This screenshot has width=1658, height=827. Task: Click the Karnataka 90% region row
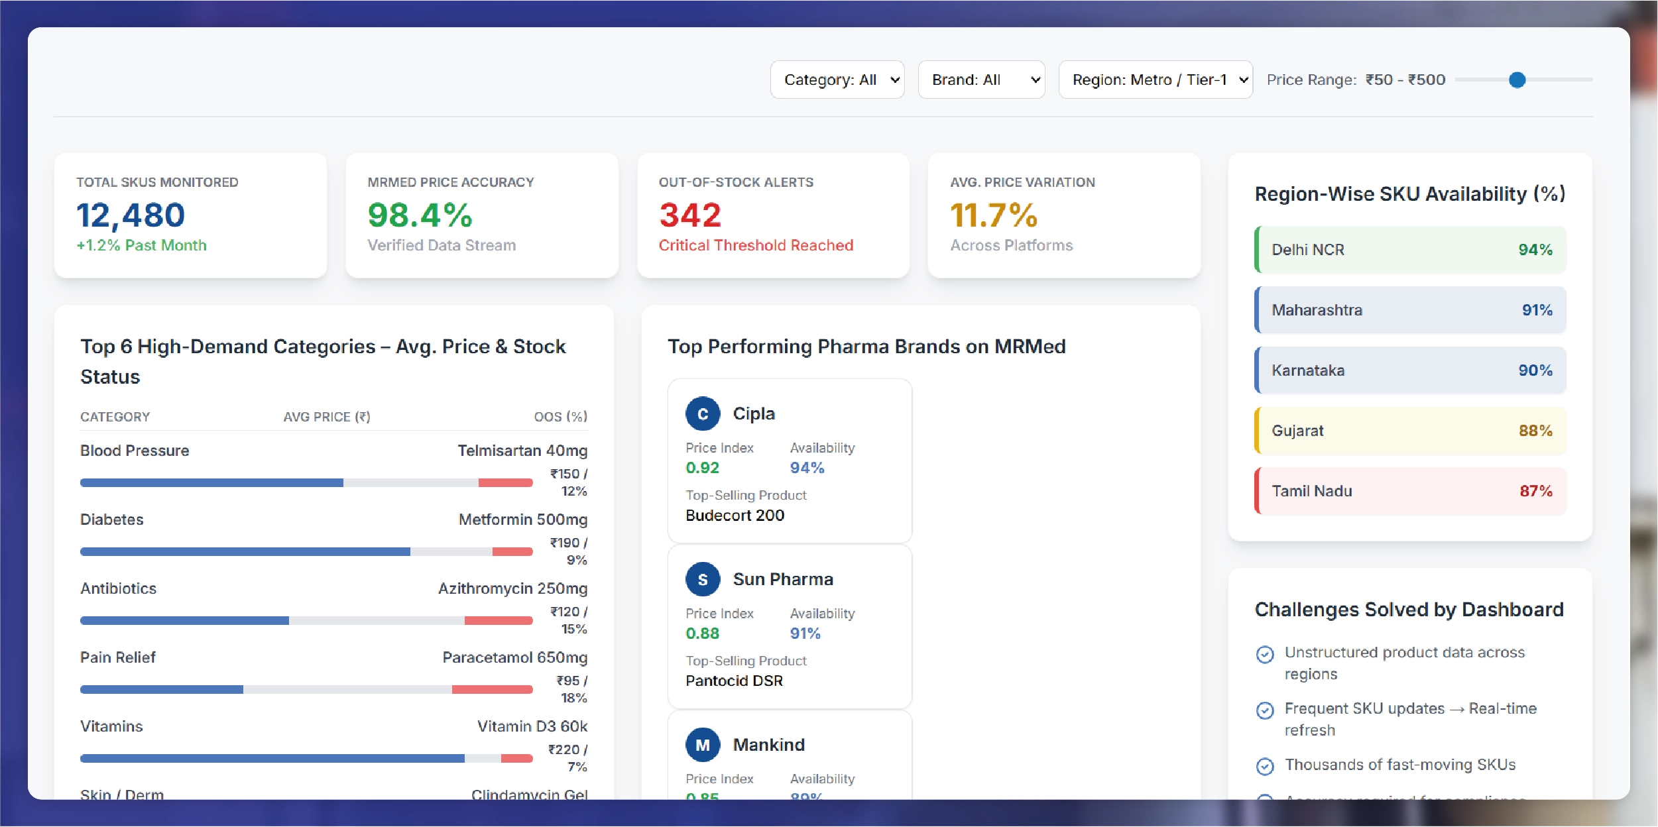click(1410, 370)
